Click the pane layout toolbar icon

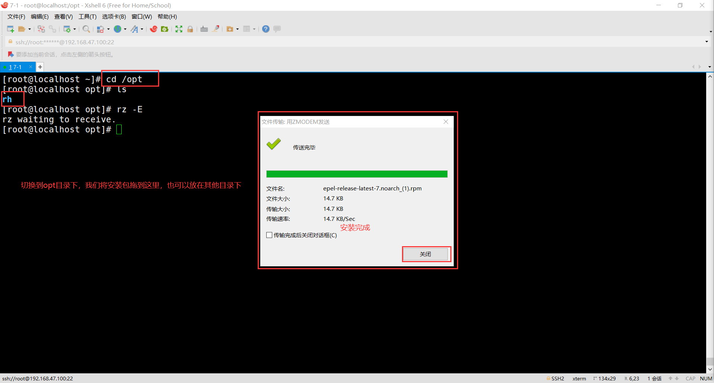(x=247, y=29)
